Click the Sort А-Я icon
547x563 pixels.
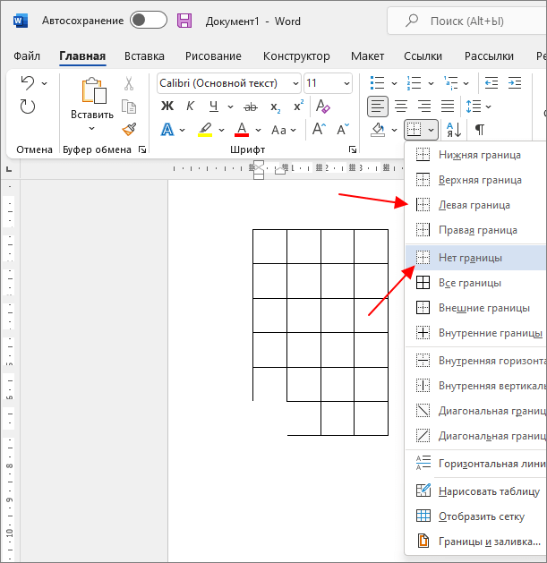tap(454, 130)
